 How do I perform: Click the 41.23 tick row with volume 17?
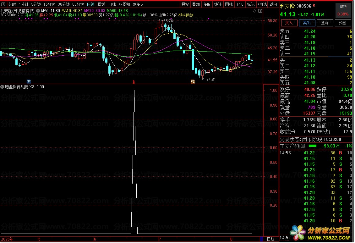point(316,170)
